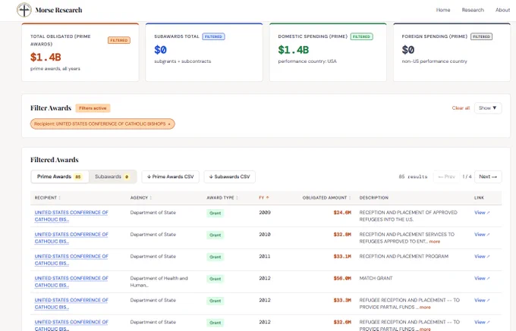The width and height of the screenshot is (516, 331).
Task: View link for the $24.6M award
Action: pyautogui.click(x=482, y=213)
